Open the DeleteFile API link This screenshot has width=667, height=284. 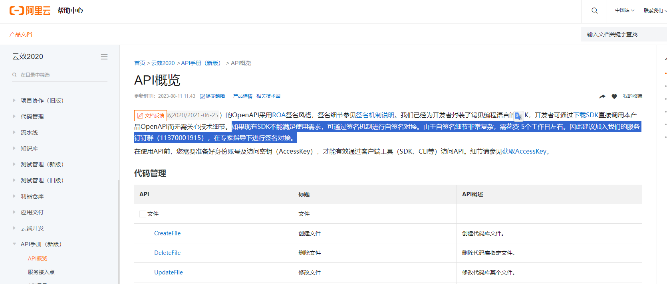(x=167, y=253)
